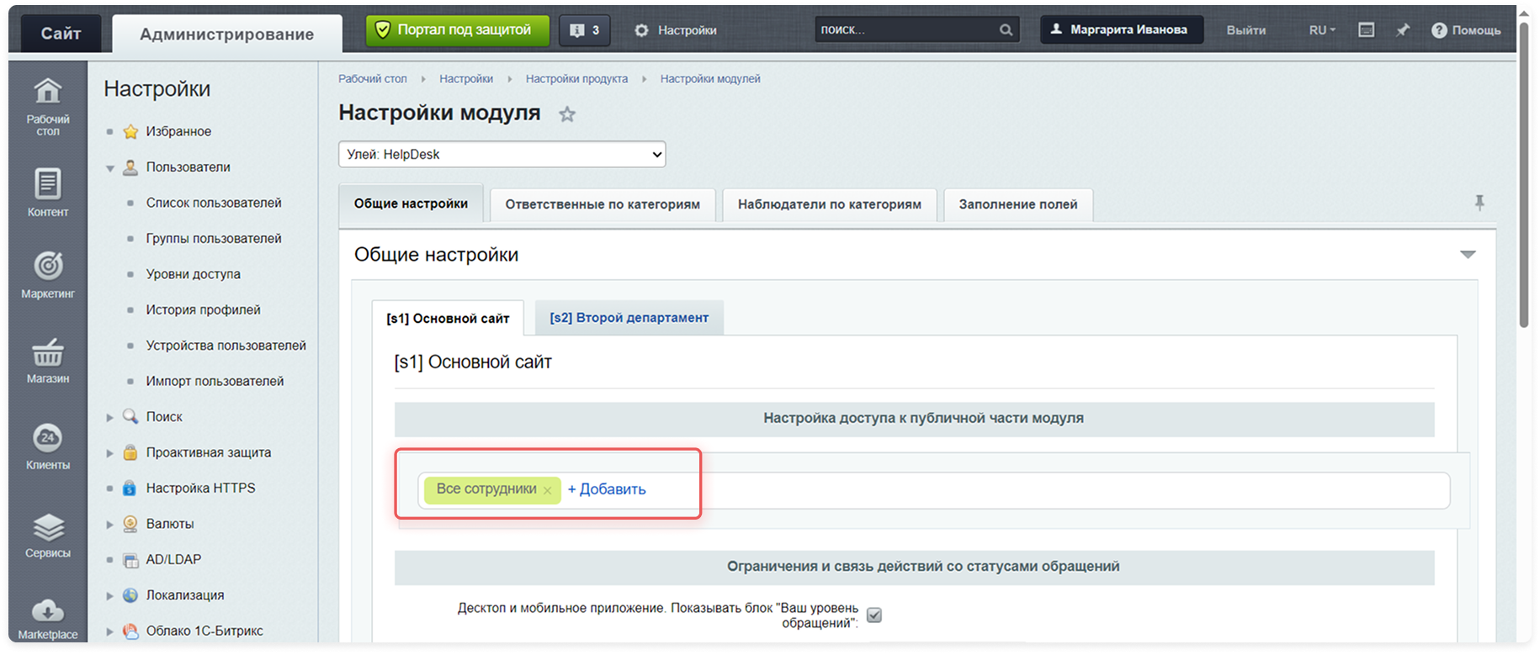The height and width of the screenshot is (655, 1540).
Task: Open История профилей in the tree
Action: point(203,310)
